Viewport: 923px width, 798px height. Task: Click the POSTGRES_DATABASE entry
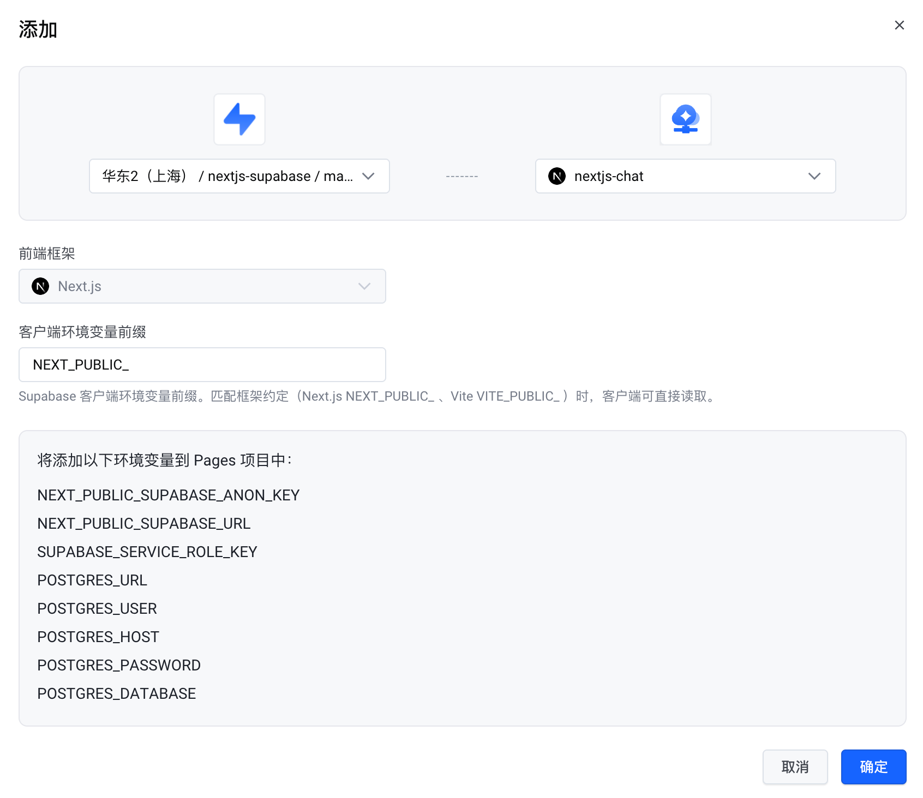click(x=117, y=693)
